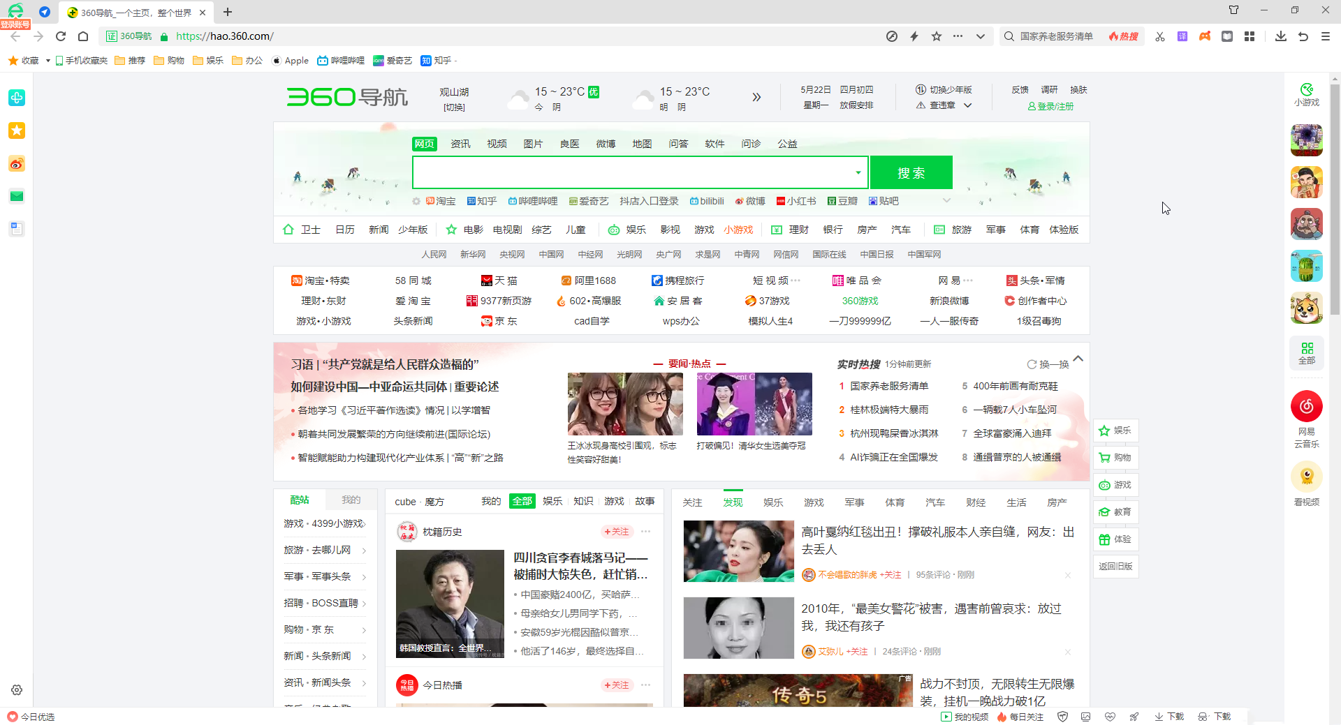
Task: Open the search box suggestion dropdown arrow
Action: [858, 172]
